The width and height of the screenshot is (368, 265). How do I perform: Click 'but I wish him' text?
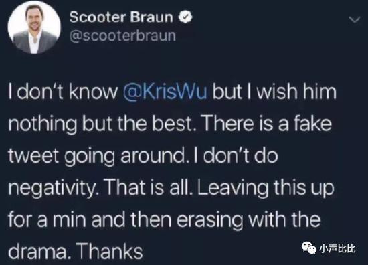274,92
